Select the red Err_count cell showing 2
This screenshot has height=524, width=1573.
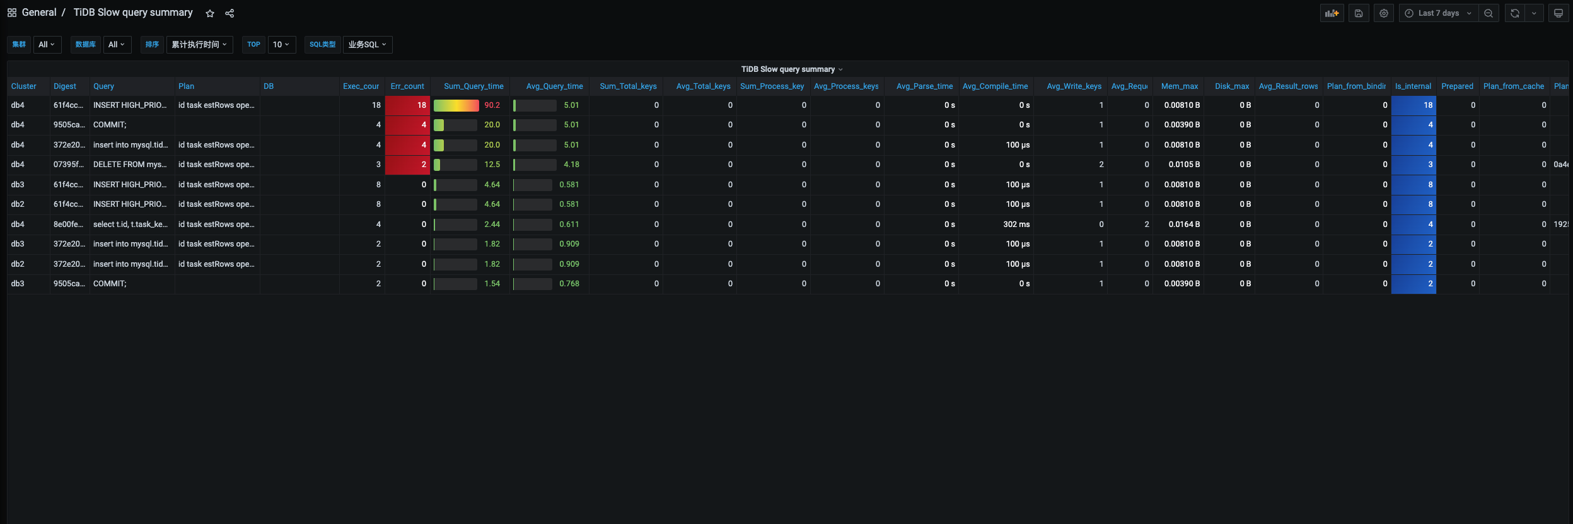[x=407, y=165]
